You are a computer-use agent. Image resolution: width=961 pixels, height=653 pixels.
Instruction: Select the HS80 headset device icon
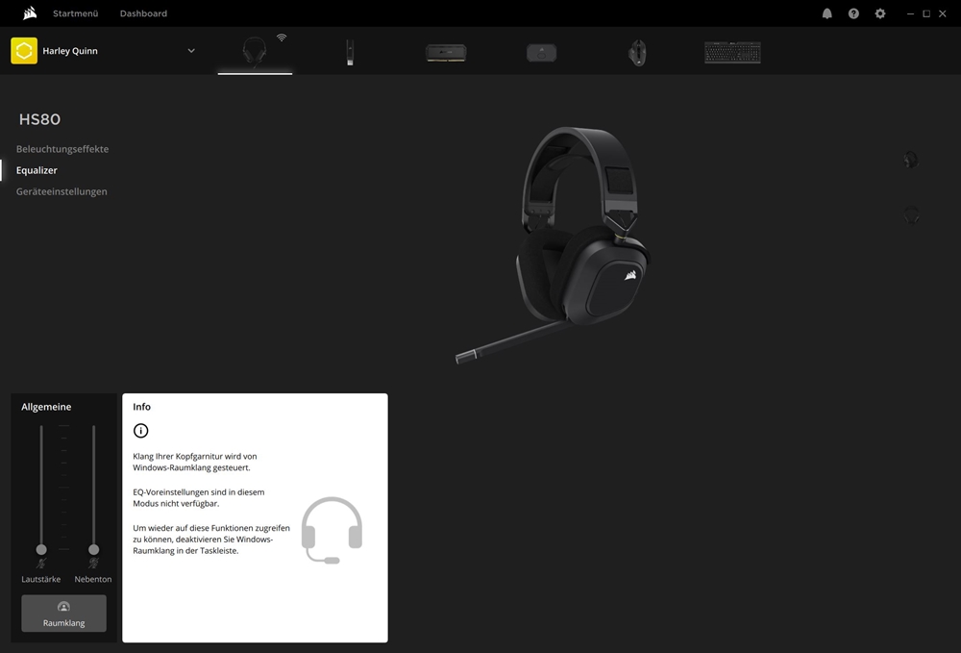[255, 52]
